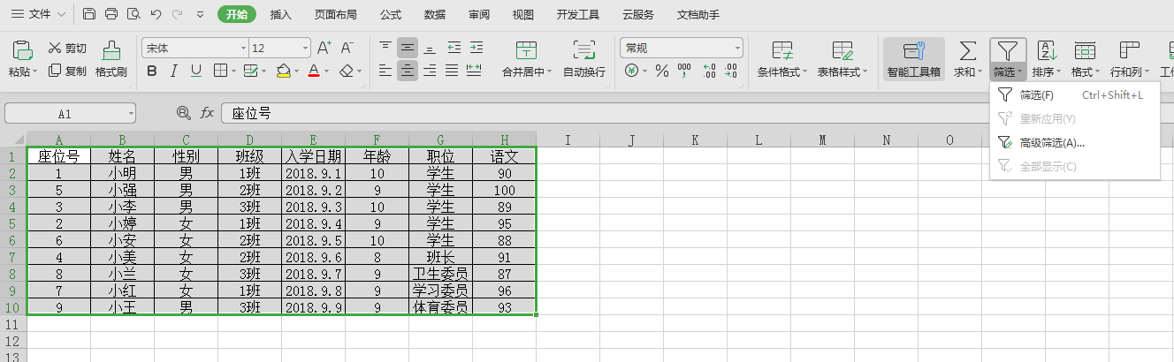This screenshot has height=362, width=1174.
Task: Click the Increase indent icon
Action: 475,48
